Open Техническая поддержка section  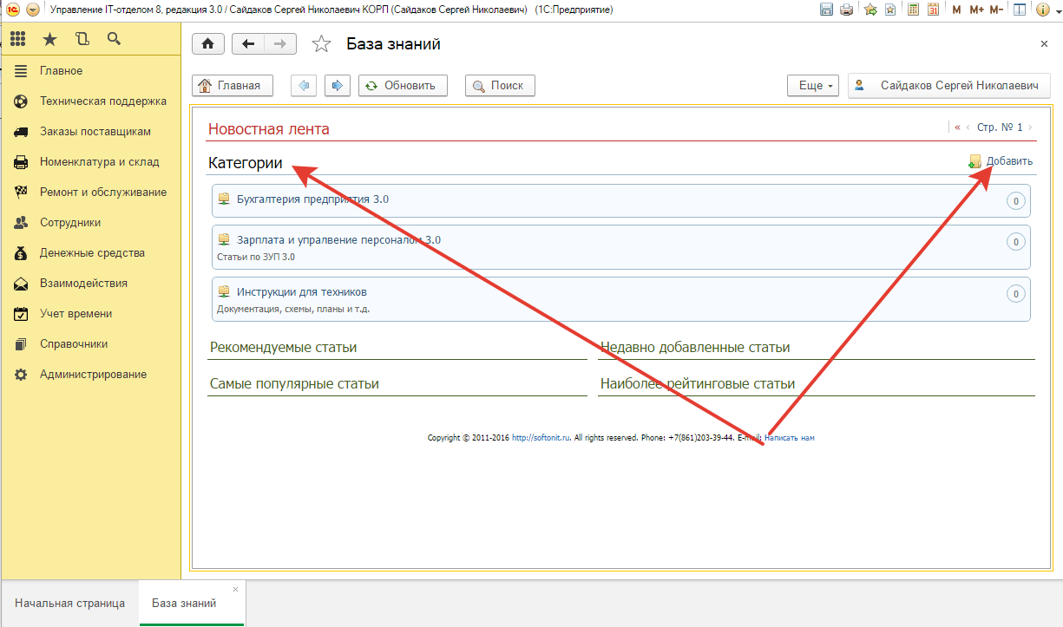tap(91, 101)
